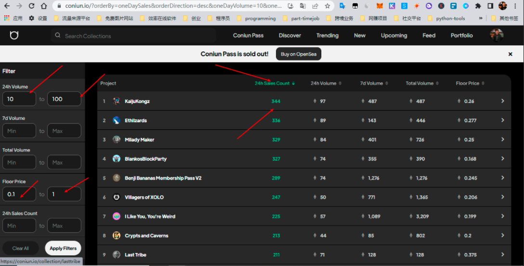This screenshot has height=266, width=524.
Task: Open the Trending menu item
Action: (327, 36)
